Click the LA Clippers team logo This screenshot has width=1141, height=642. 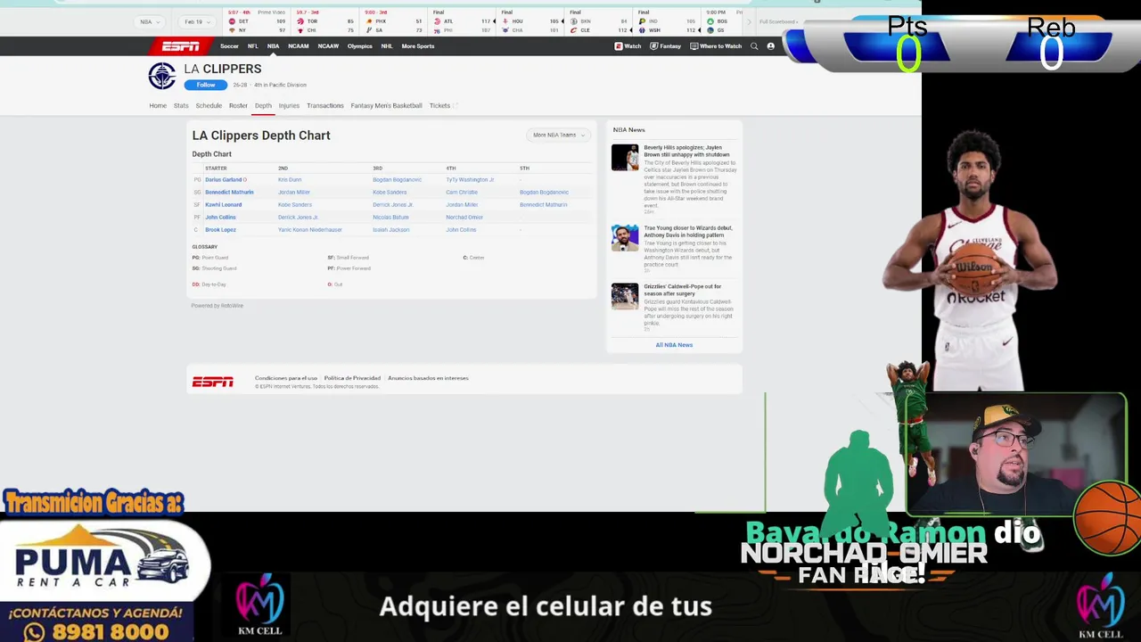[162, 76]
